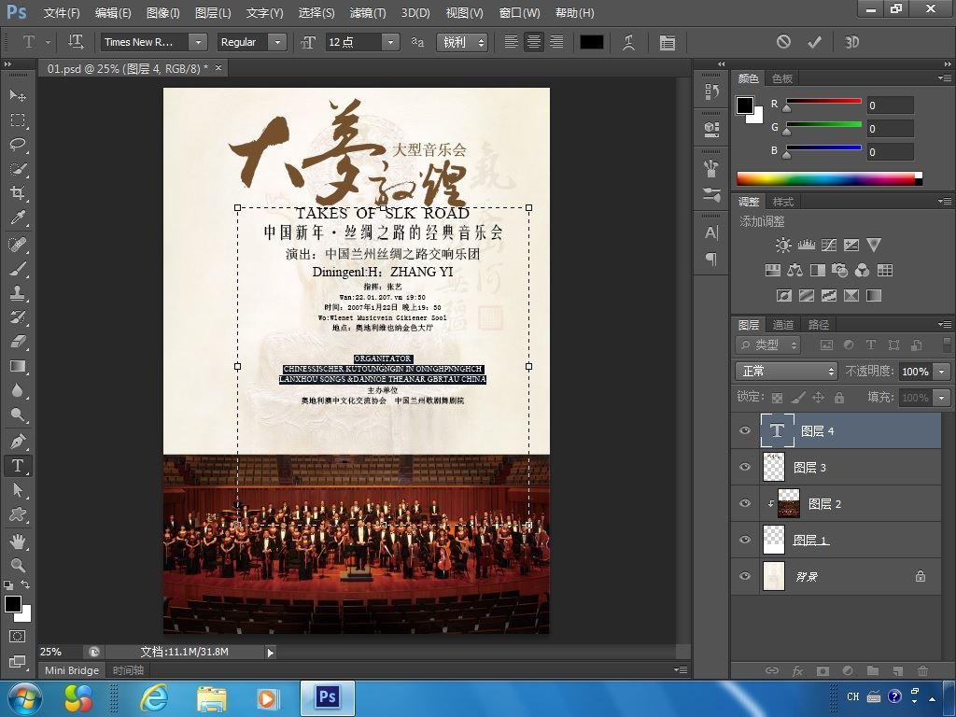The height and width of the screenshot is (717, 956).
Task: Center align text button
Action: (x=533, y=42)
